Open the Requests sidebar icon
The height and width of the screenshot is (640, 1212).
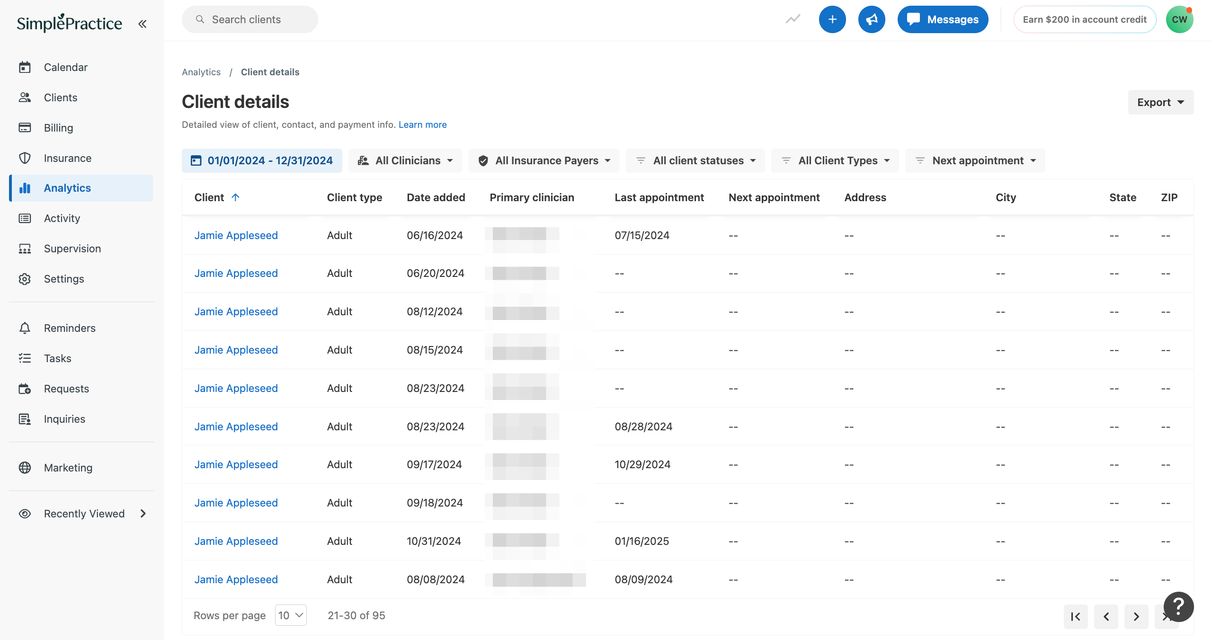click(x=25, y=388)
